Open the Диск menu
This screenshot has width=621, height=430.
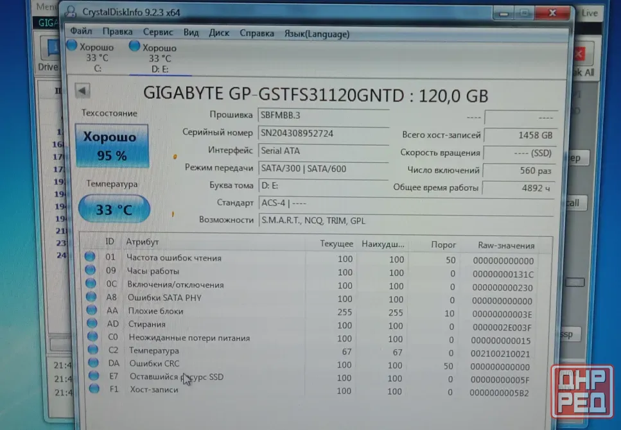(x=218, y=33)
